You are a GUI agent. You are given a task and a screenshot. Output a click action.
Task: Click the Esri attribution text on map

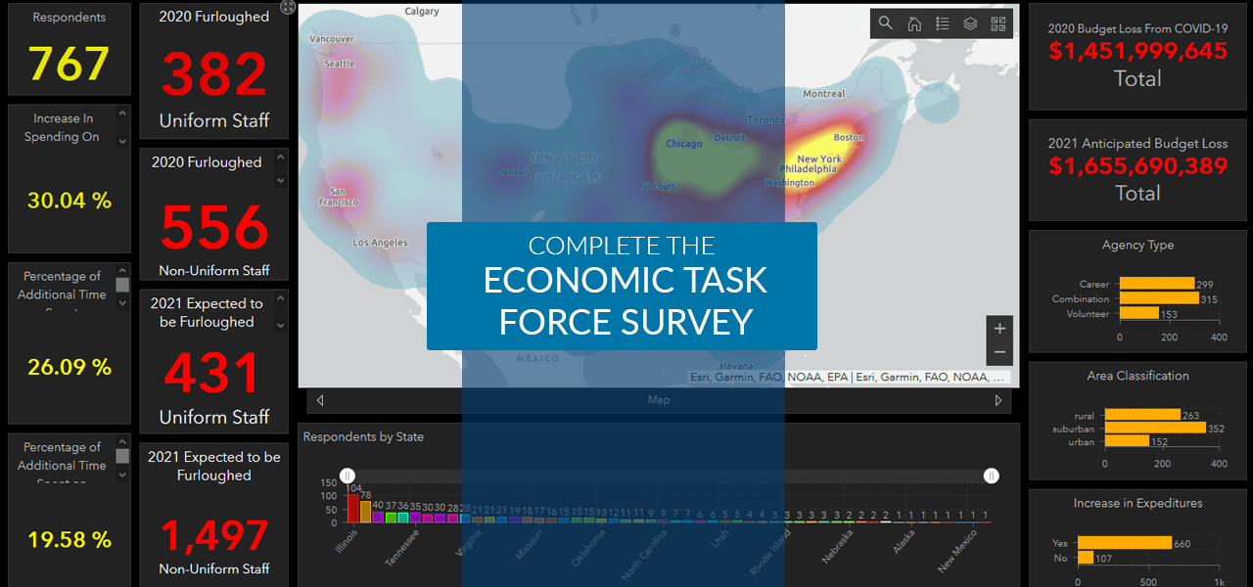coord(847,377)
